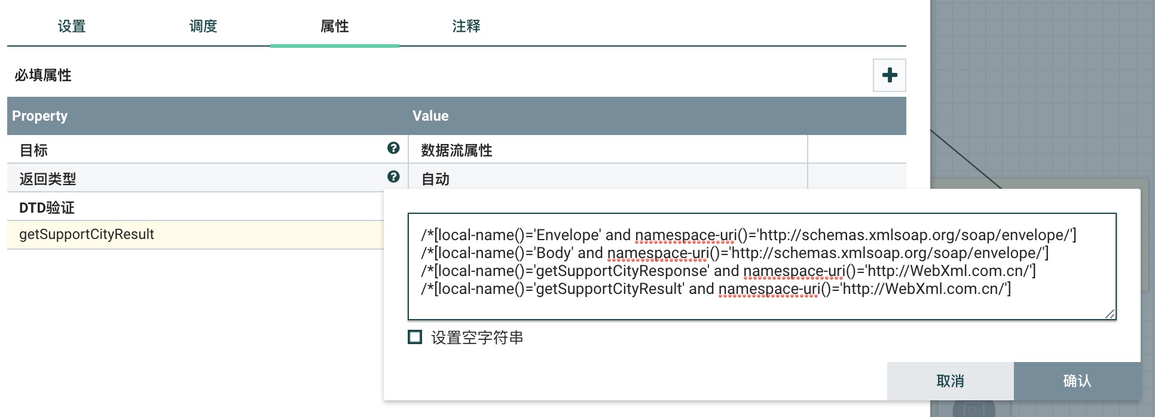Click the Value column header
The image size is (1155, 417).
pyautogui.click(x=430, y=116)
